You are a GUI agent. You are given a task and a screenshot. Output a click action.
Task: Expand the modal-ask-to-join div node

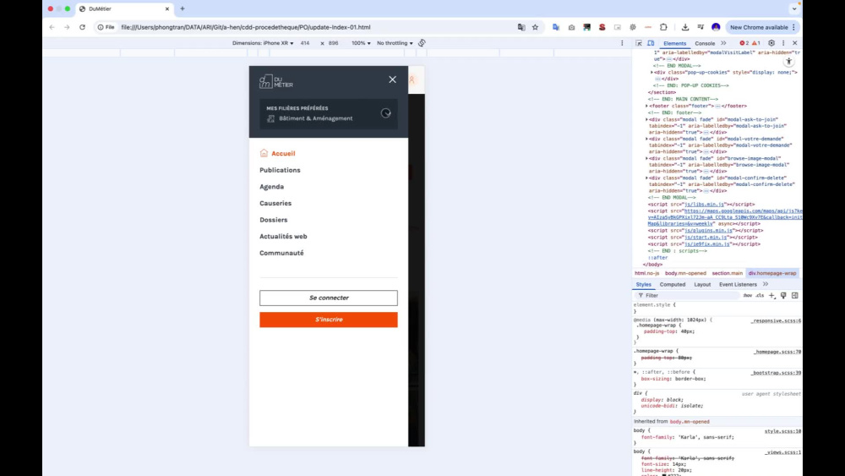646,119
